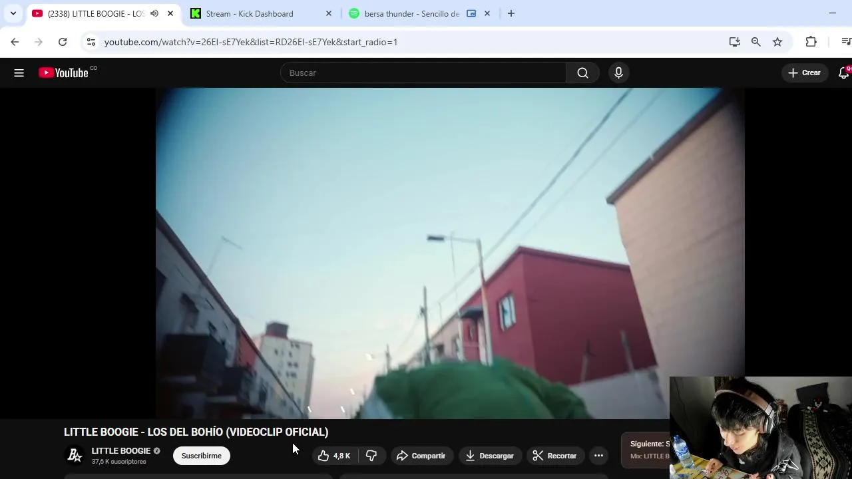Open the tab search dropdown arrow
Screen dimensions: 852x479
[x=13, y=13]
